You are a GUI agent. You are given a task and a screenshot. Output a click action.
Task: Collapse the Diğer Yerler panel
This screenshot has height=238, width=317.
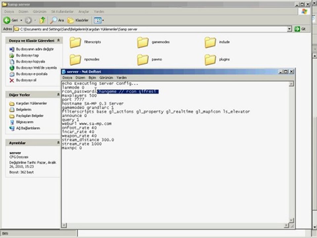point(58,95)
